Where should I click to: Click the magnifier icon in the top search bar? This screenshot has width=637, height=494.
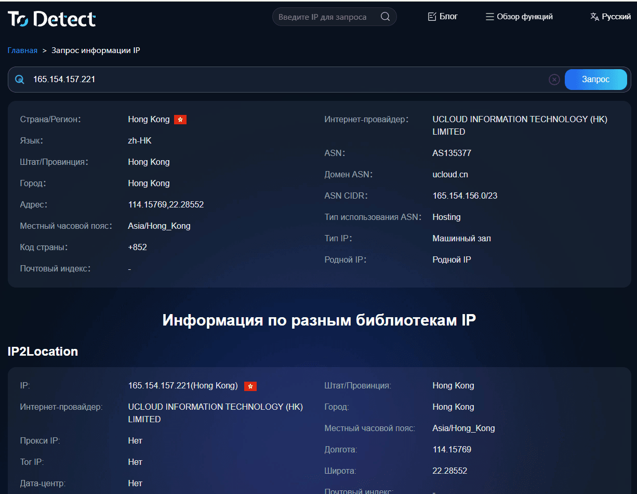(x=385, y=16)
